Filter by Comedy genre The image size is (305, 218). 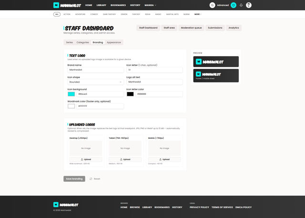(94, 14)
